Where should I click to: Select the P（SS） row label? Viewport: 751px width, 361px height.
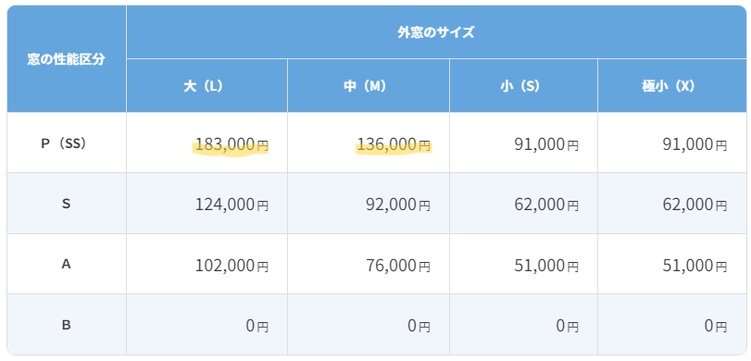67,143
